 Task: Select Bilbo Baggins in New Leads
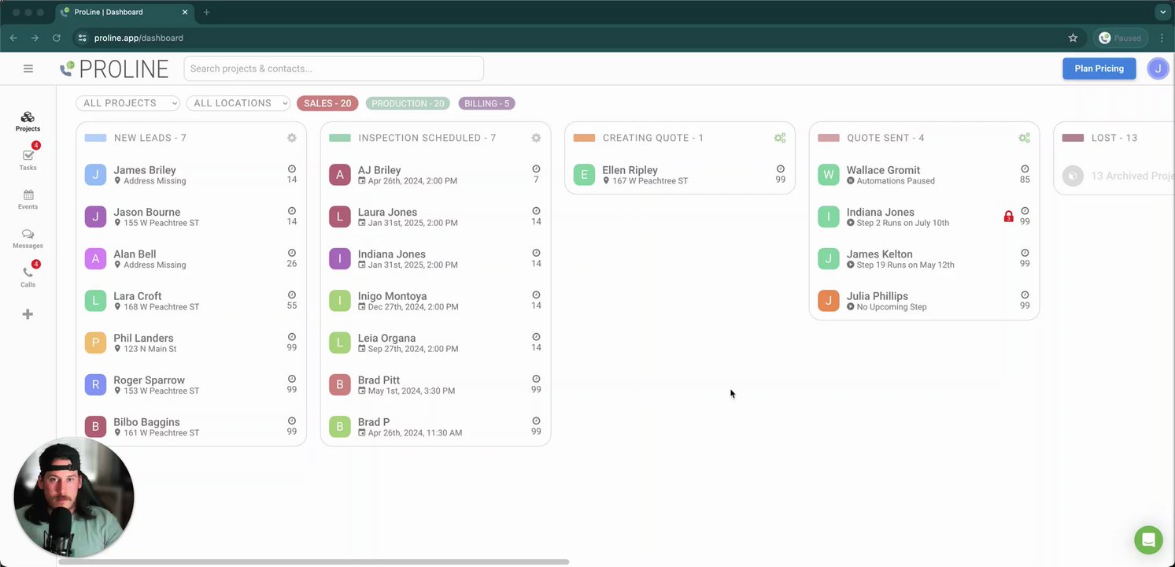[191, 427]
